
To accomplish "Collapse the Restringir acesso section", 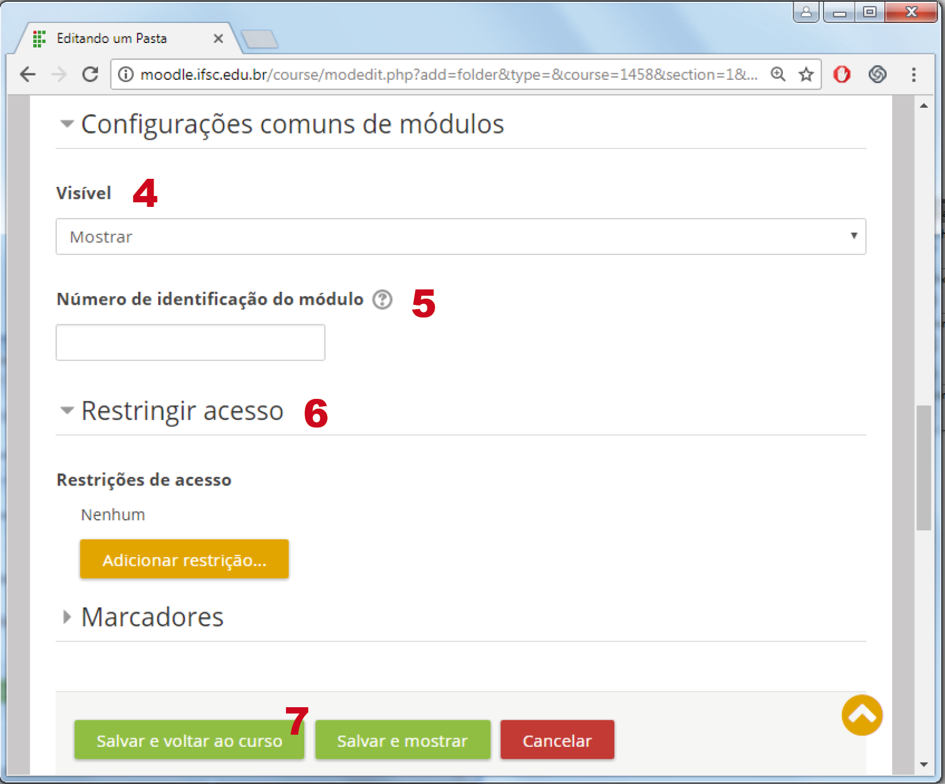I will [x=67, y=410].
